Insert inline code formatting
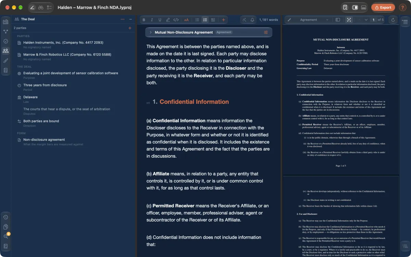411x257 pixels. tap(176, 20)
